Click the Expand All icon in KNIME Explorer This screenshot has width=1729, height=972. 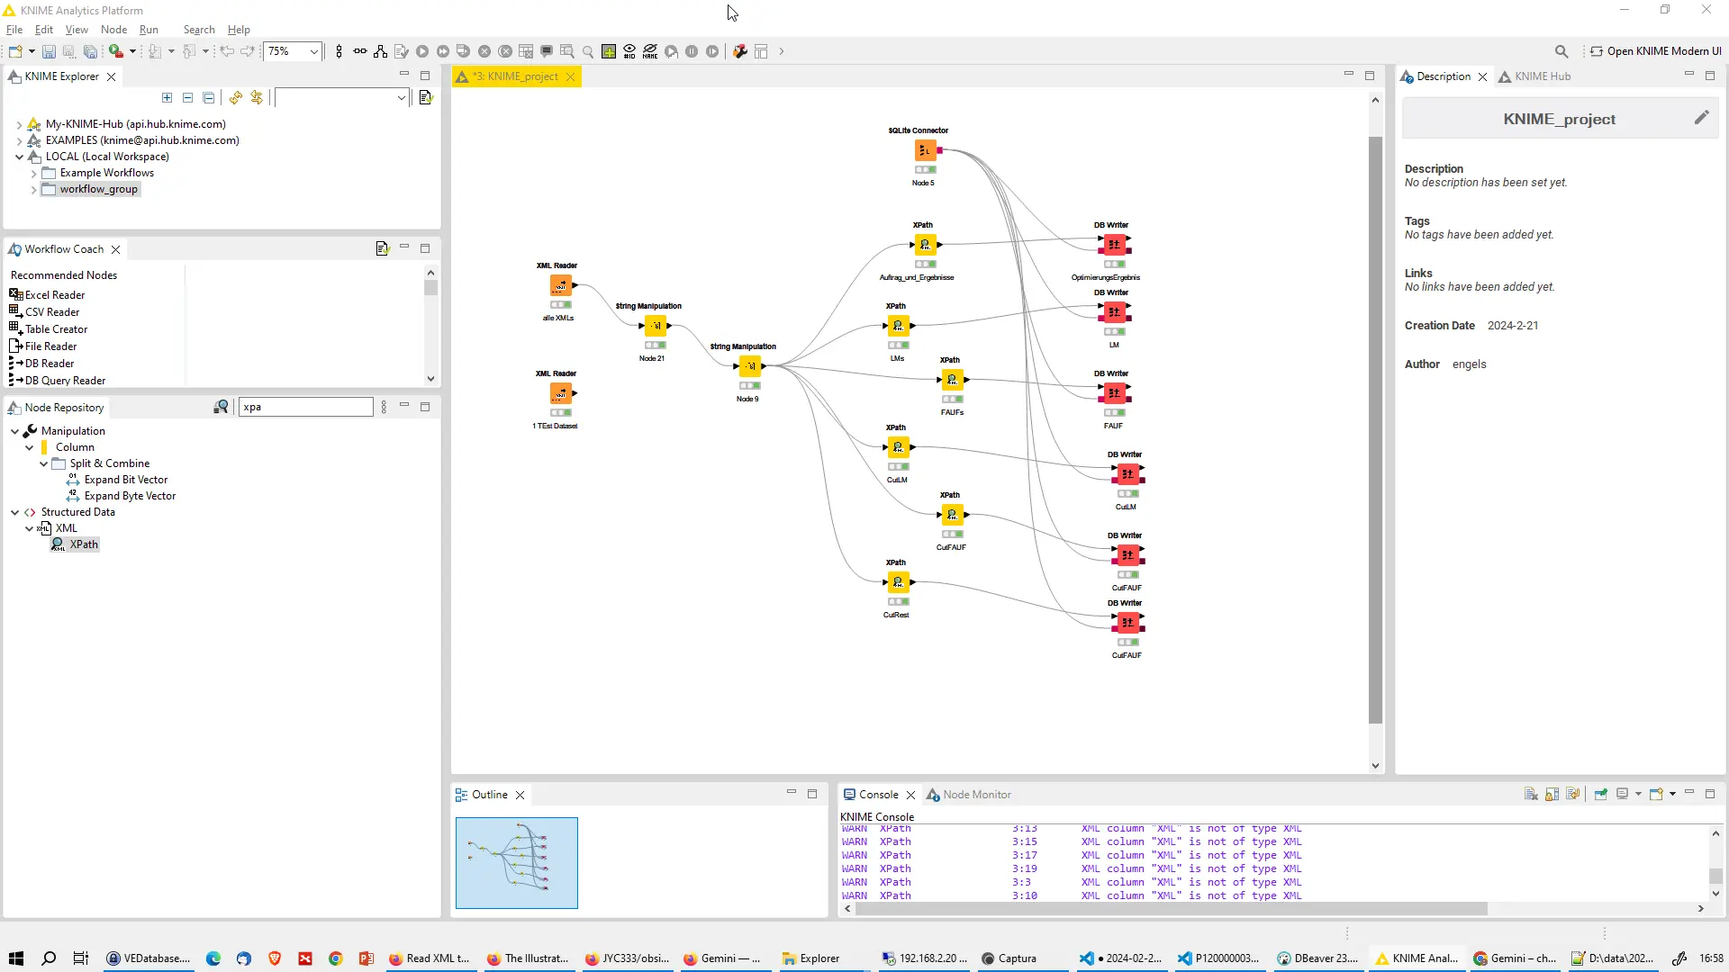pyautogui.click(x=167, y=98)
